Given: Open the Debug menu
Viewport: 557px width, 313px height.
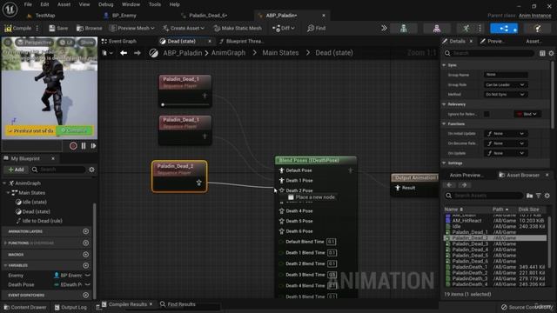Looking at the screenshot, I should pyautogui.click(x=105, y=4).
